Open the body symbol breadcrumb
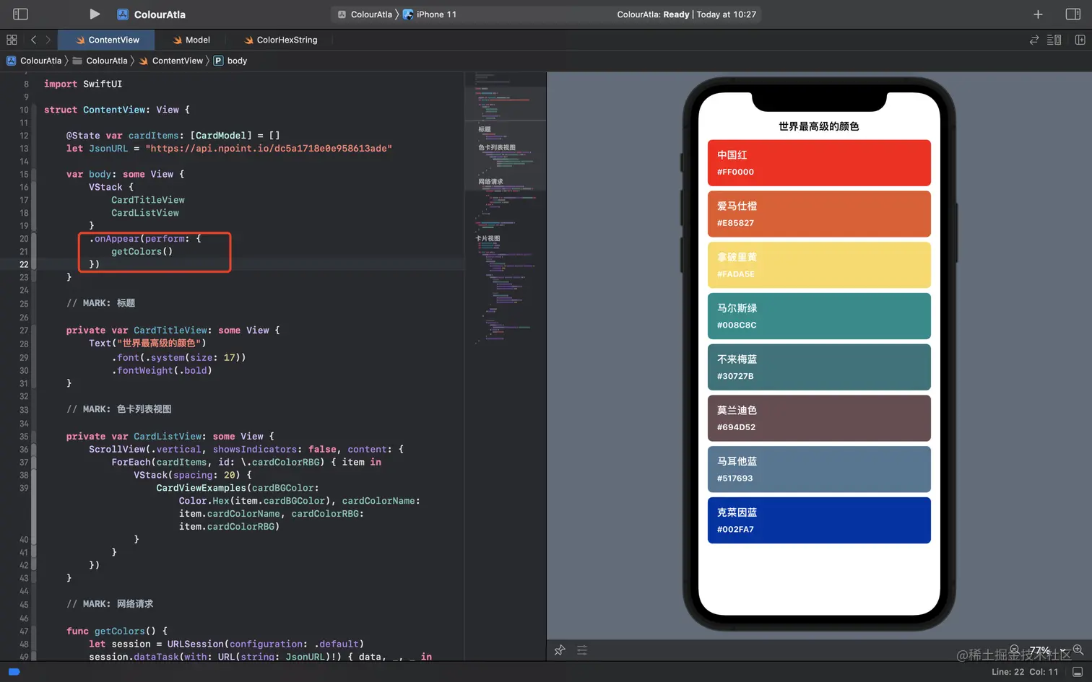Viewport: 1092px width, 682px height. (230, 61)
